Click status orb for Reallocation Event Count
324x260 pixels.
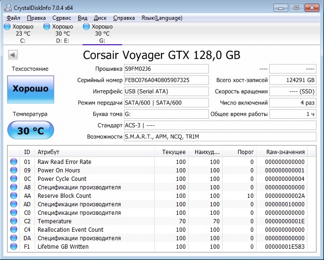(14, 229)
